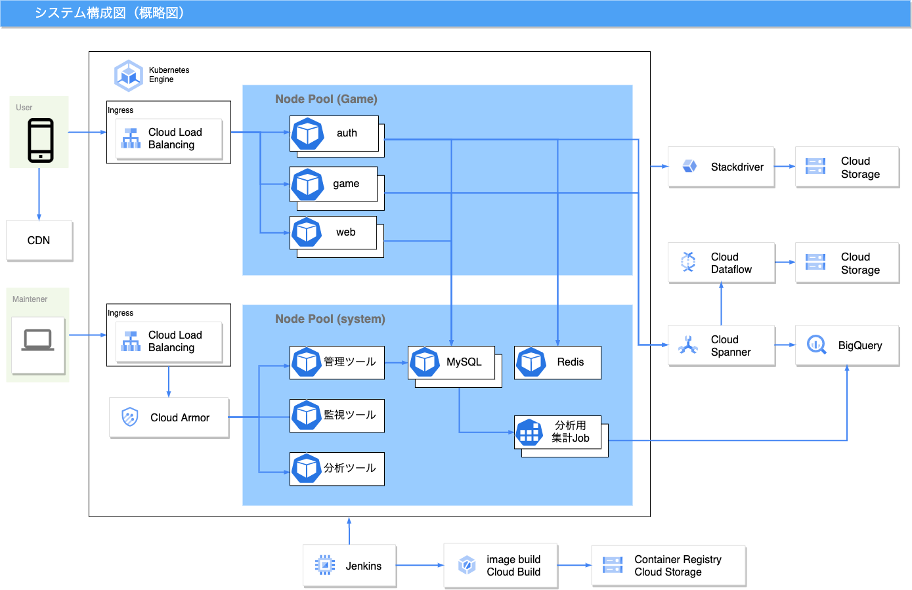Image resolution: width=912 pixels, height=590 pixels.
Task: Click the BigQuery magnifier icon
Action: click(x=816, y=345)
